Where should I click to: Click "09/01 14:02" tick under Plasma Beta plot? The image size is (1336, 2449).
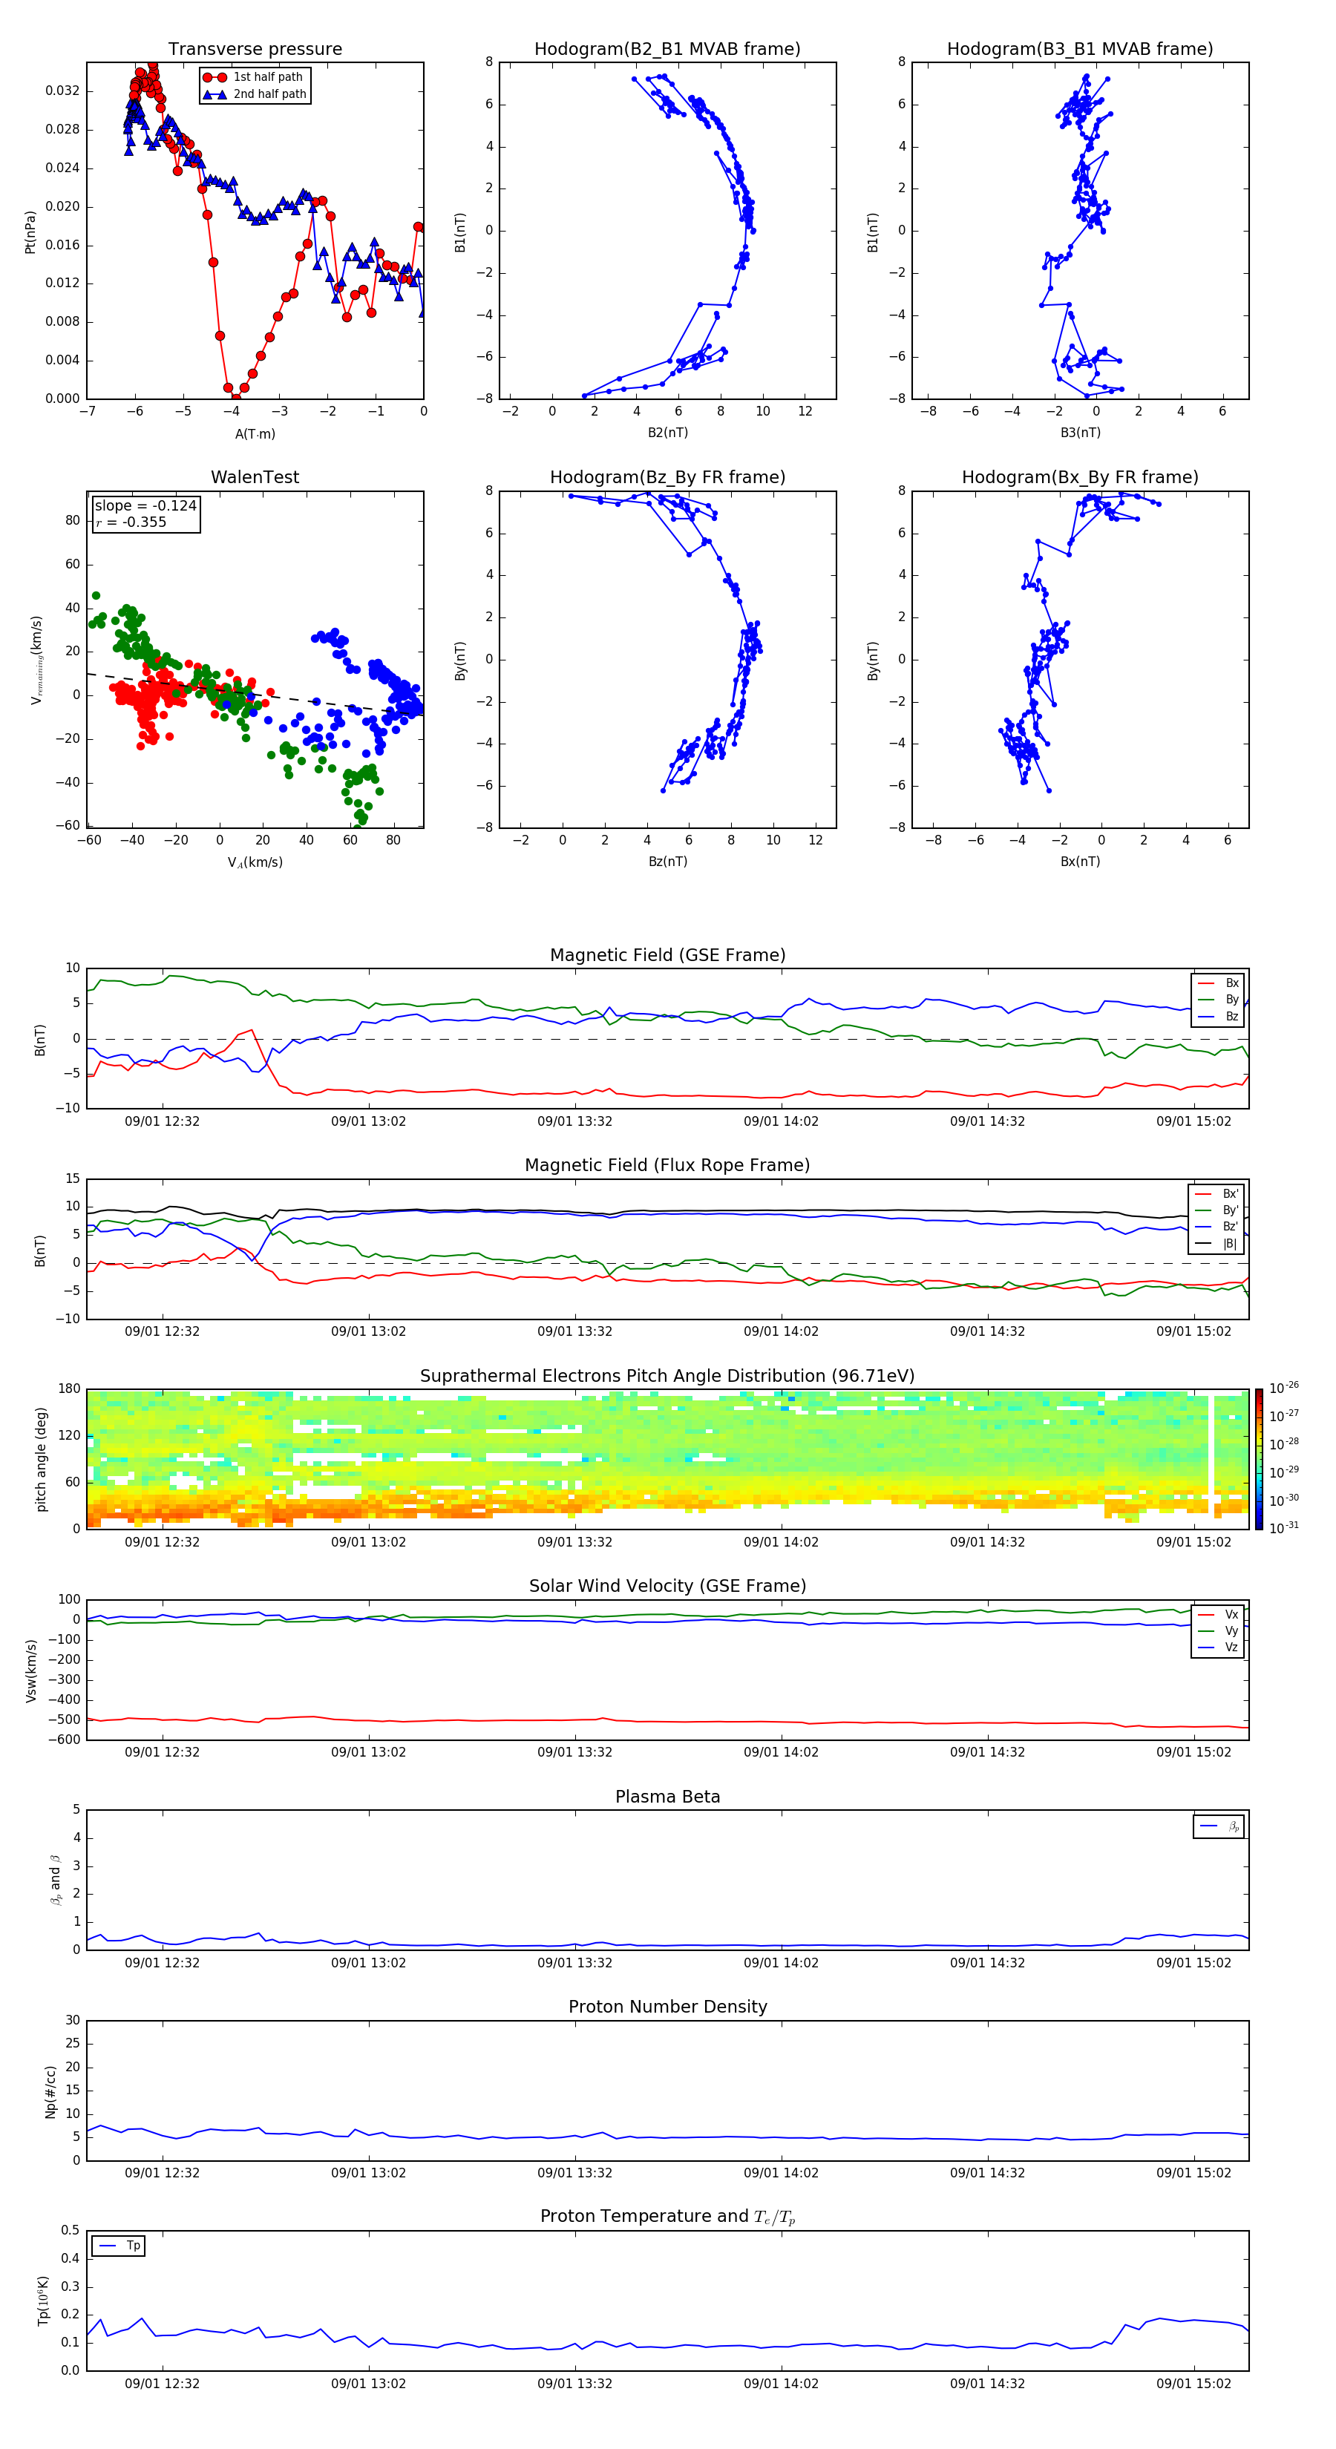click(781, 1963)
